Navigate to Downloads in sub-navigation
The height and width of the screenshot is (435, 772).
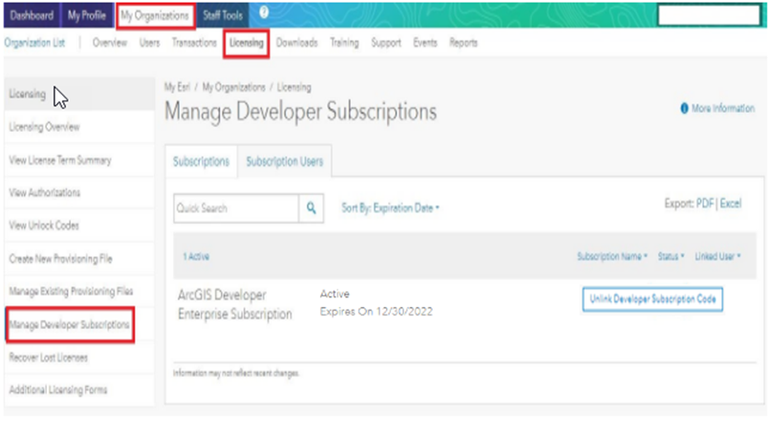[296, 43]
